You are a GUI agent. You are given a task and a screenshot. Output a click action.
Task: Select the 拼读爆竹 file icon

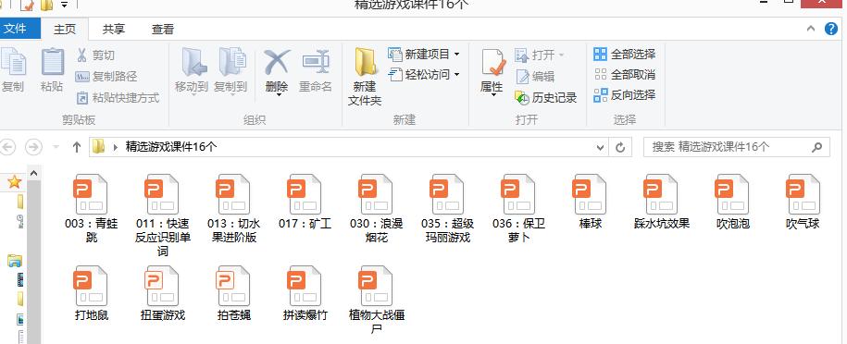[305, 287]
